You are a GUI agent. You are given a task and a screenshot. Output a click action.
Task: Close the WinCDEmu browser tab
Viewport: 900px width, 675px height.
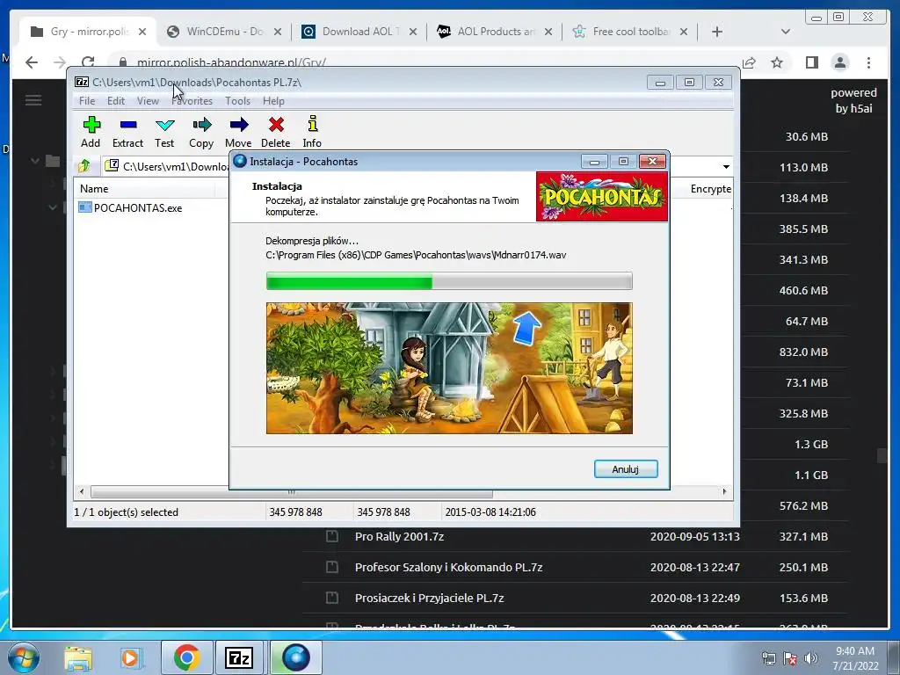[x=278, y=32]
